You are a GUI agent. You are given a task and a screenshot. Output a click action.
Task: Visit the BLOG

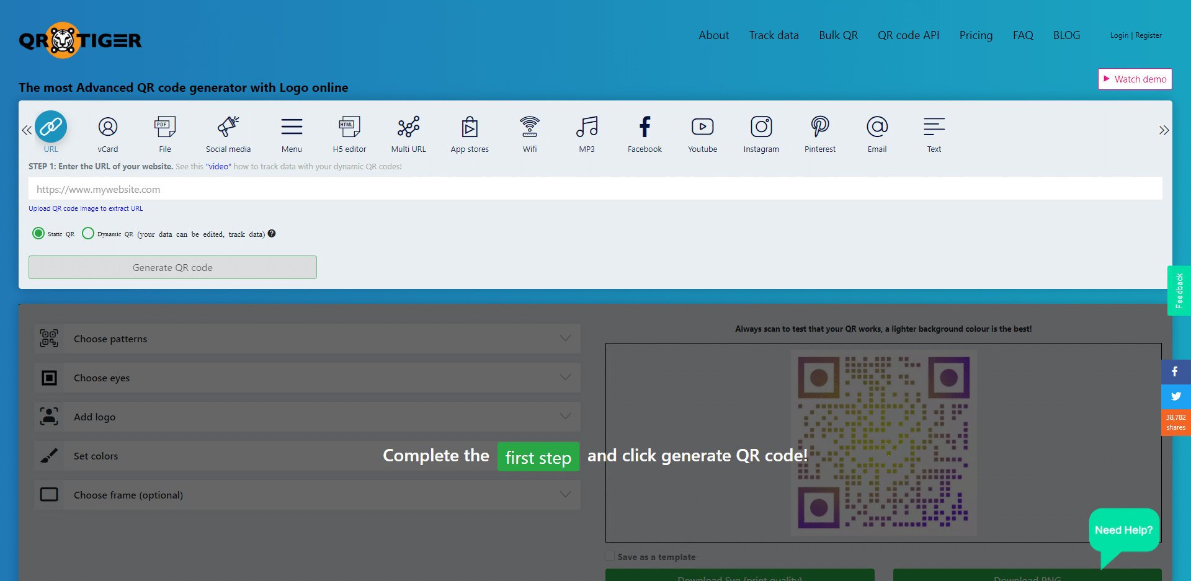point(1067,35)
